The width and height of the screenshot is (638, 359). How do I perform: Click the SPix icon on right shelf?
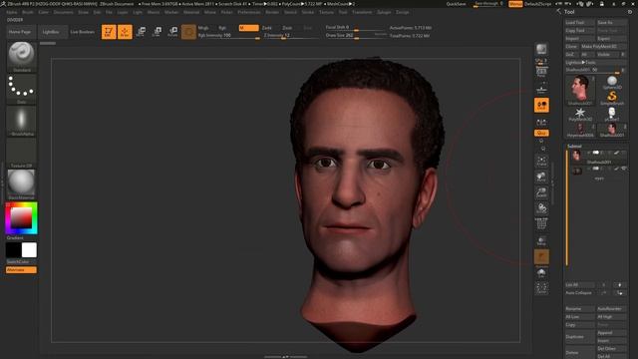(x=541, y=61)
